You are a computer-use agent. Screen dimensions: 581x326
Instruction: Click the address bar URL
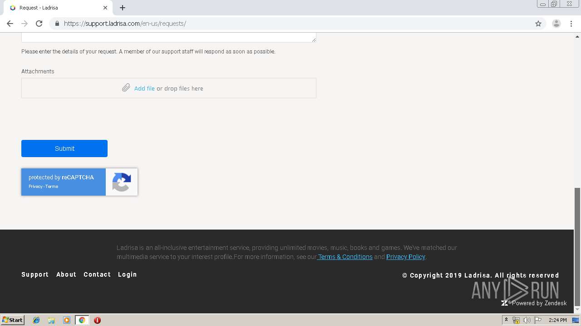(125, 24)
